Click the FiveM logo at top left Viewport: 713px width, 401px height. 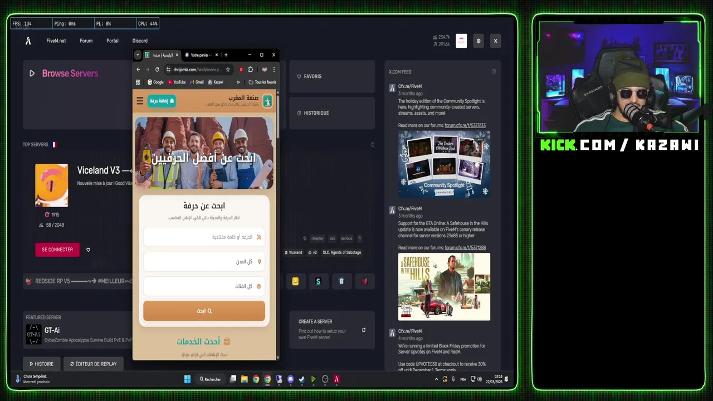tap(28, 41)
